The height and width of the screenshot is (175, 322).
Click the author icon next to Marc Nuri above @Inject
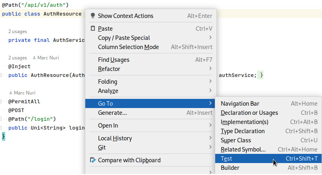click(34, 58)
